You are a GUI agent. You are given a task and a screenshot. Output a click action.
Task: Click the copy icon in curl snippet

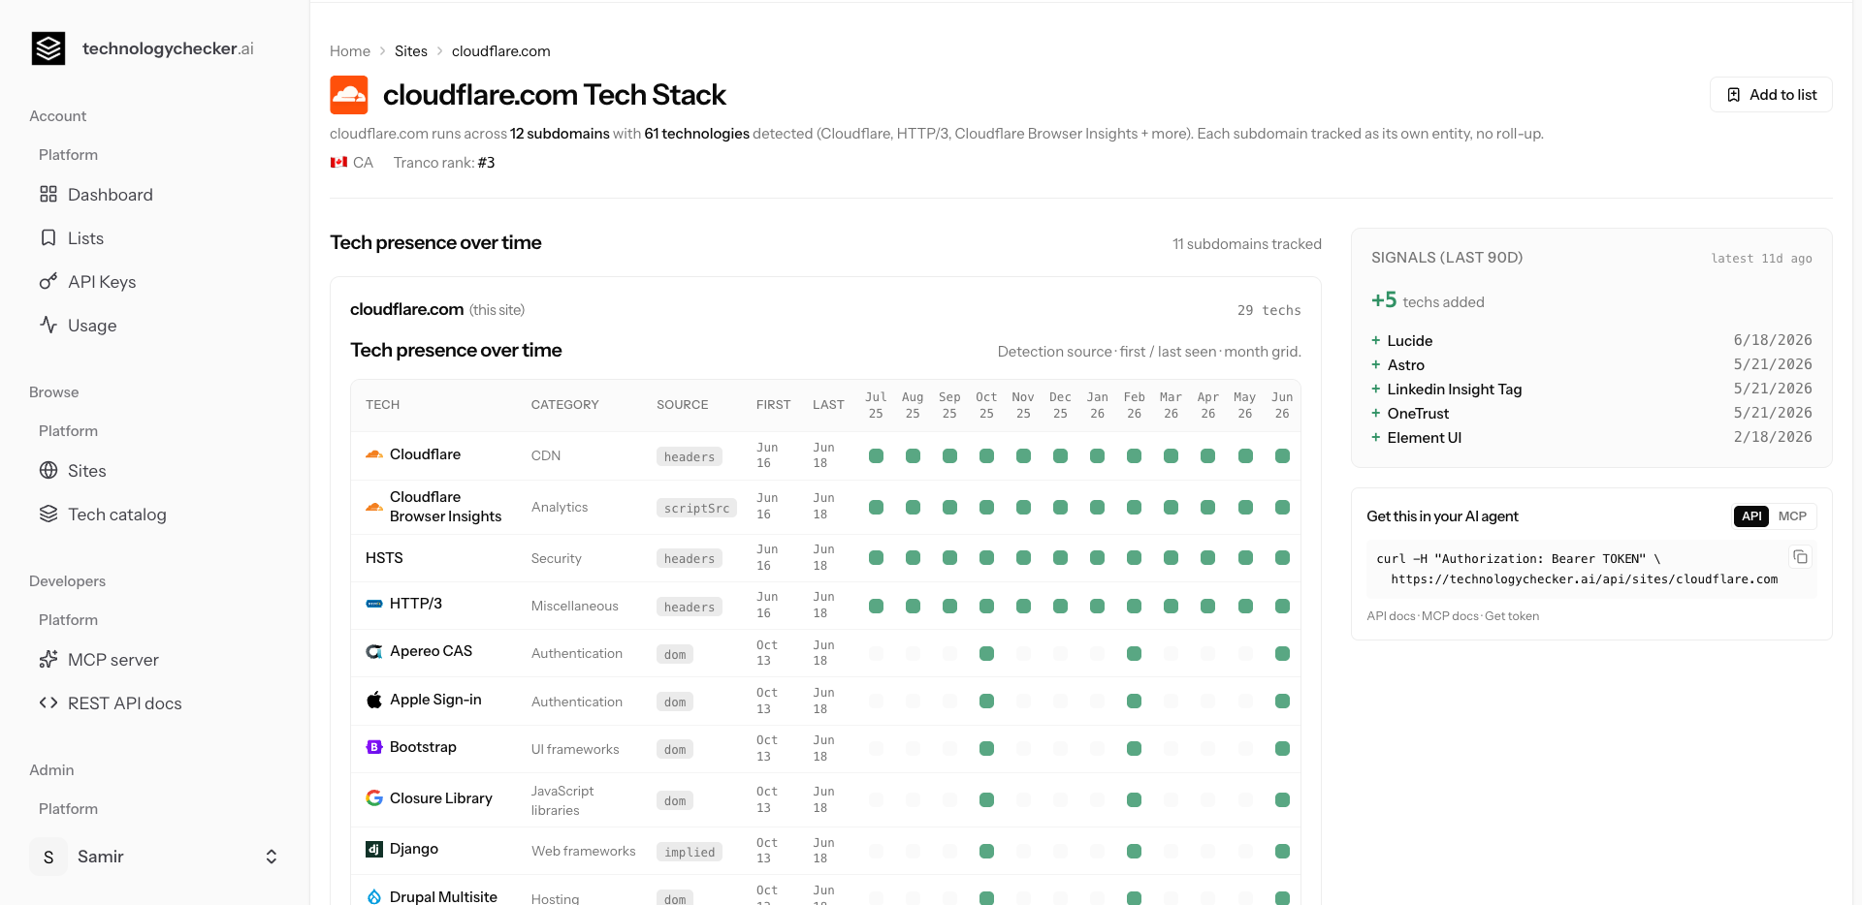pos(1800,557)
